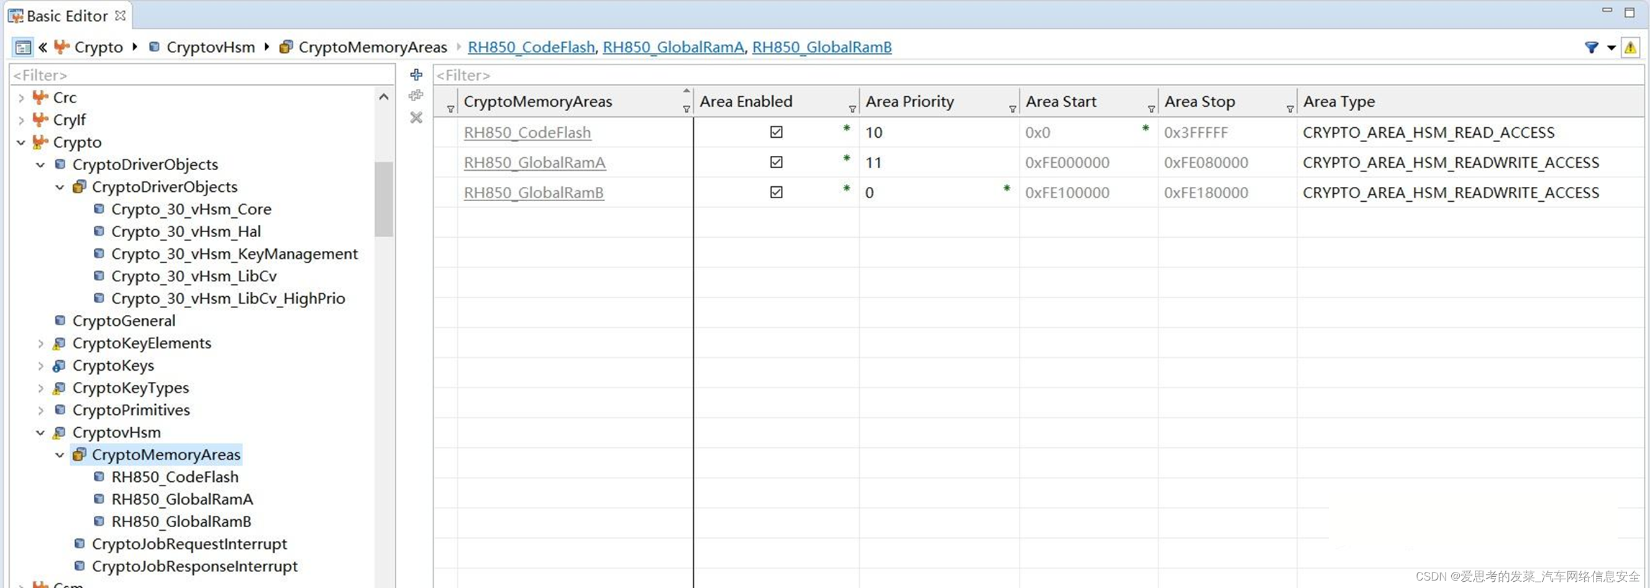Viewport: 1650px width, 588px height.
Task: Open arrow after CryptovHsm breadcrumb
Action: click(x=267, y=47)
